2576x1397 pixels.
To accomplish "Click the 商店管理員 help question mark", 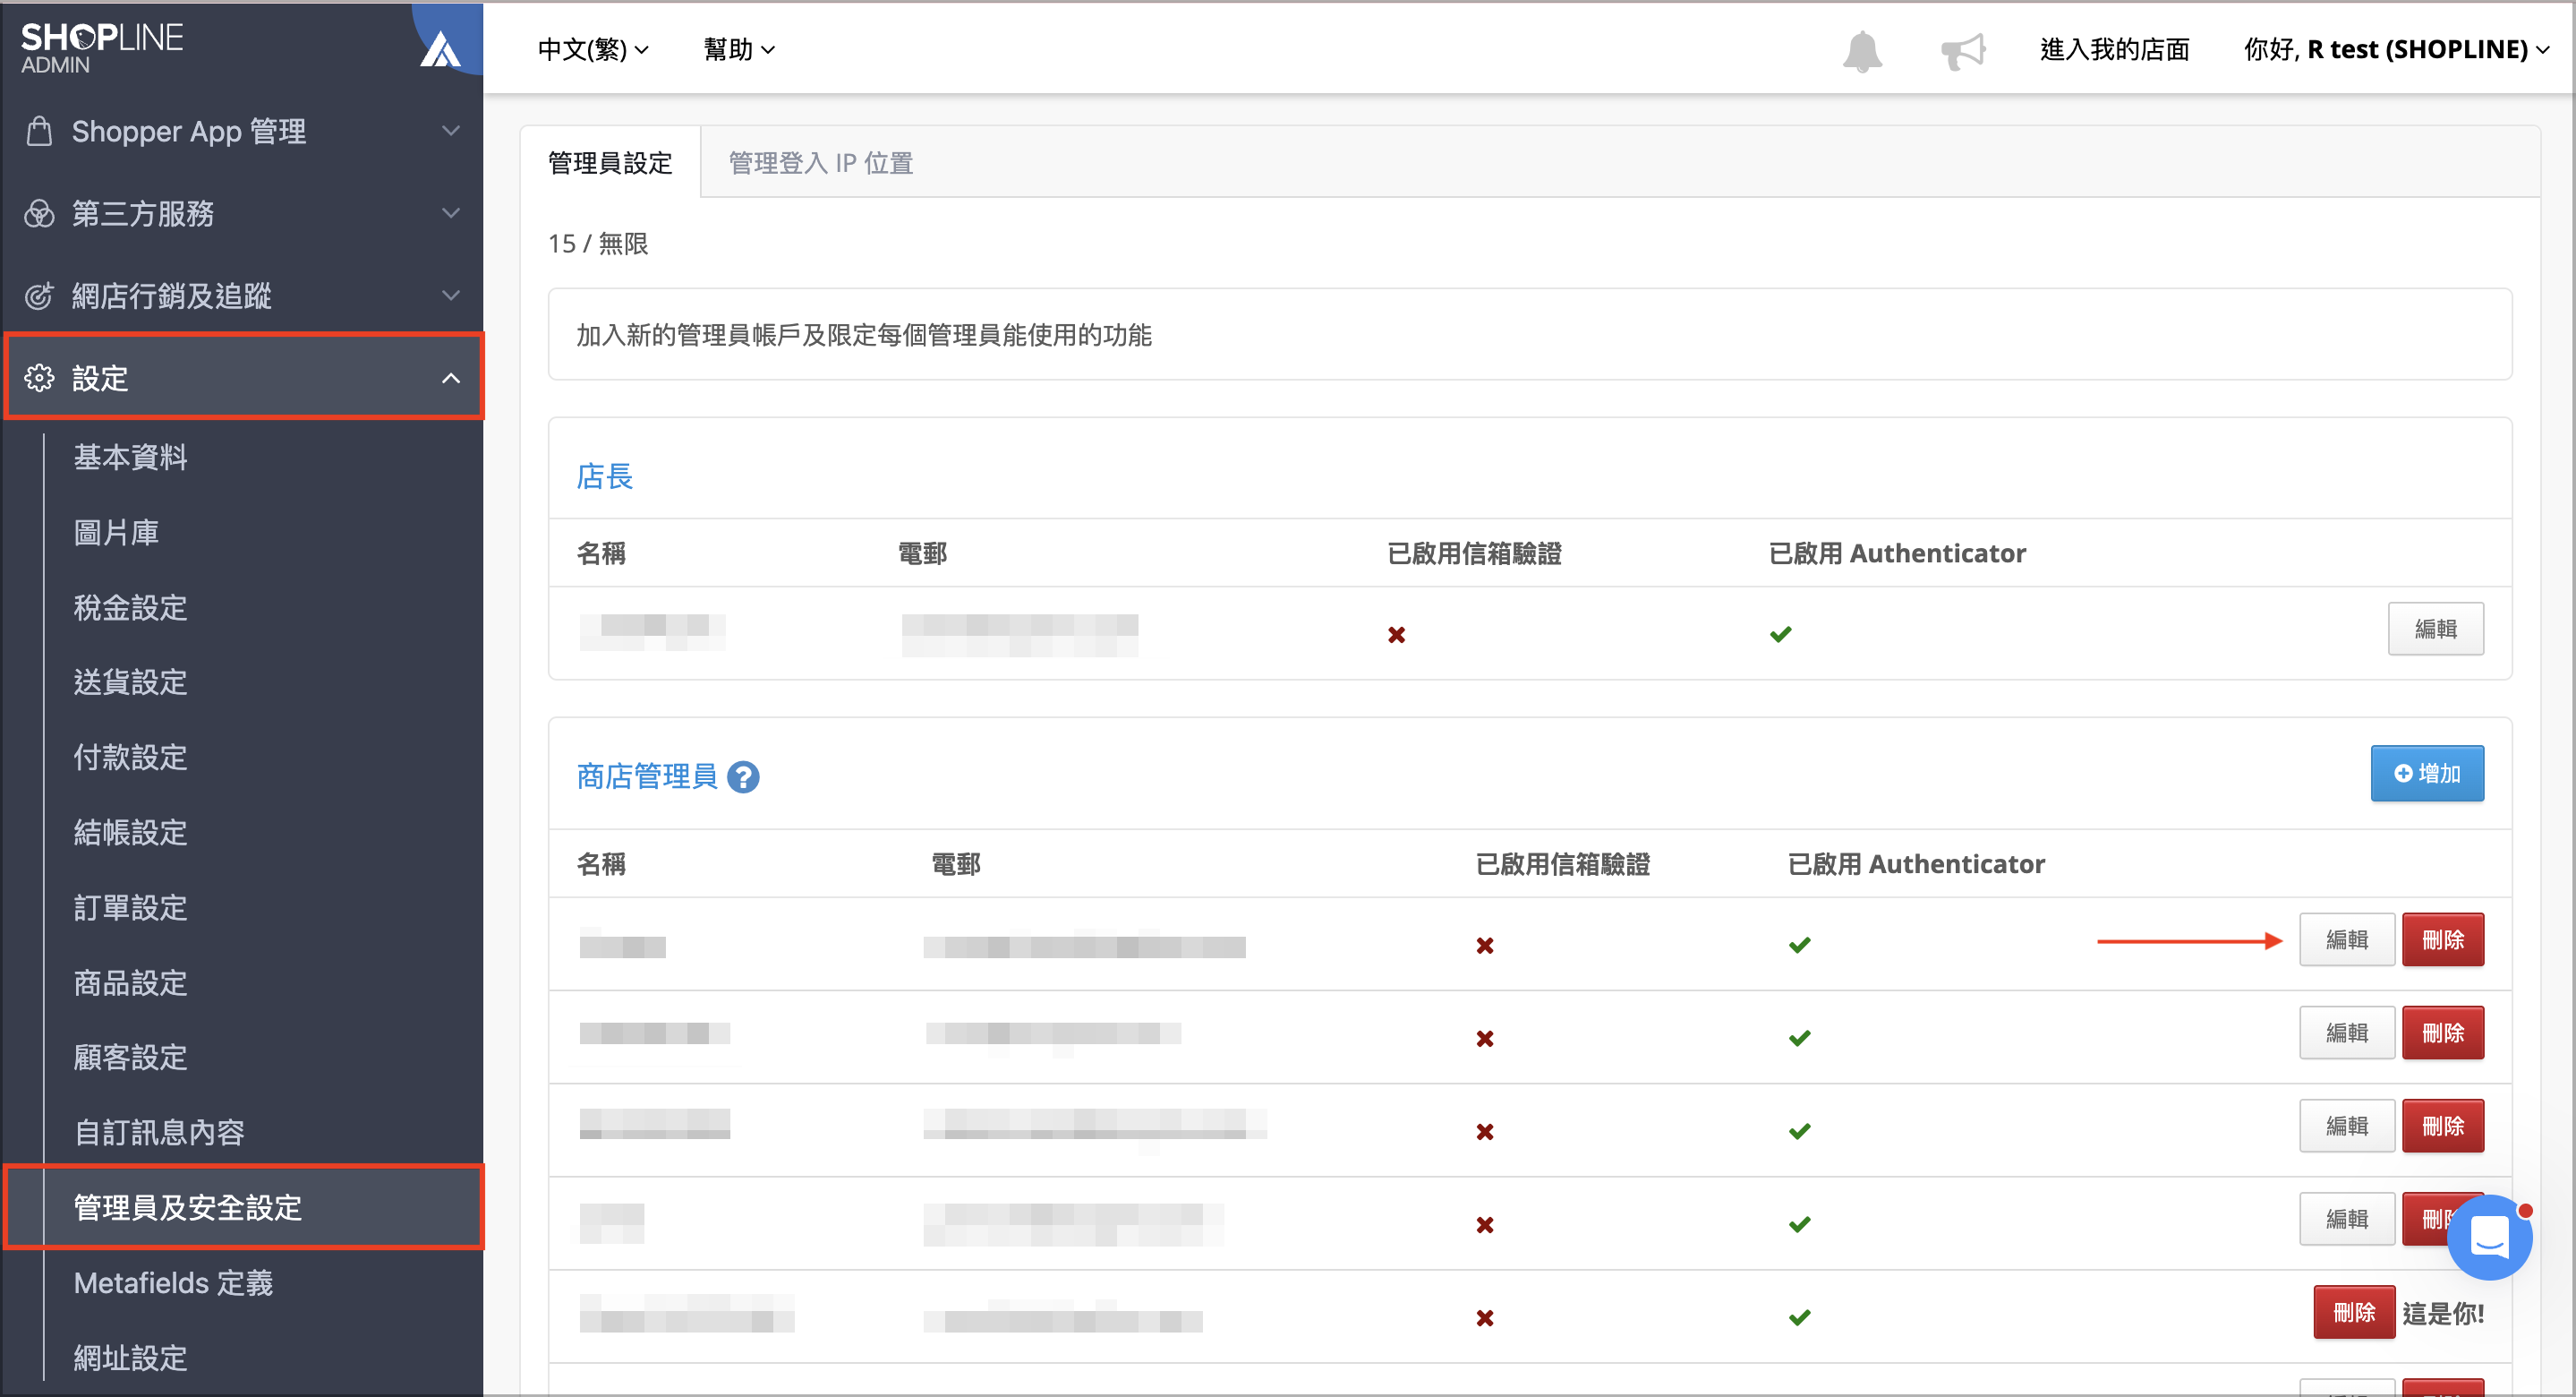I will click(743, 776).
